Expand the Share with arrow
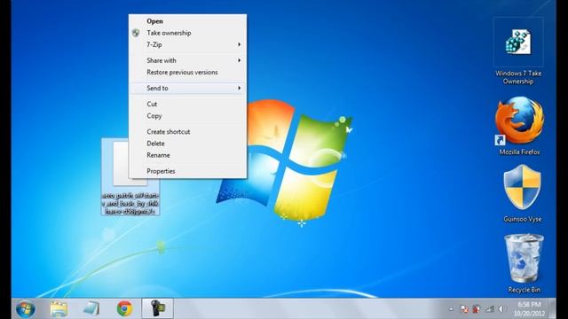 239,60
